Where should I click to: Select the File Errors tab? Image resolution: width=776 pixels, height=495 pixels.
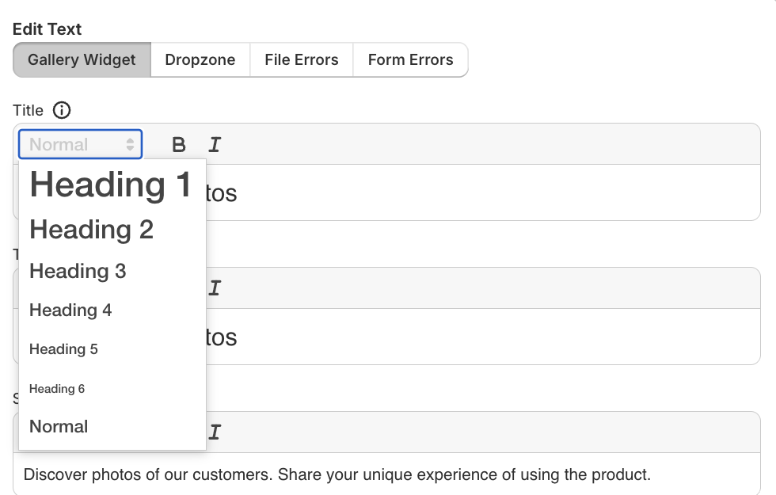302,60
